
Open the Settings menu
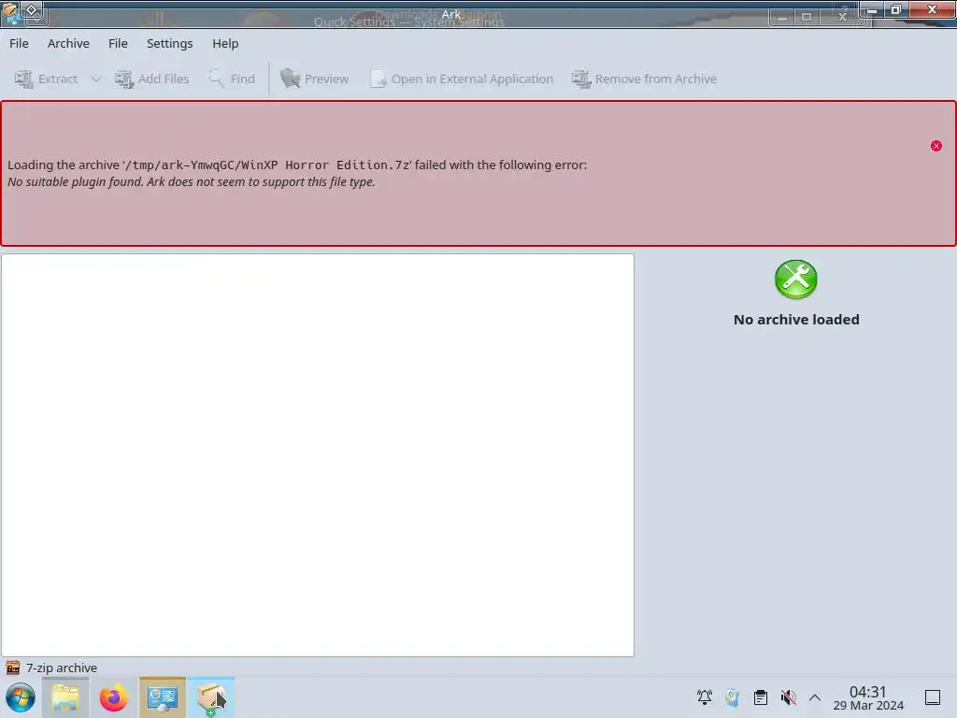click(x=170, y=43)
